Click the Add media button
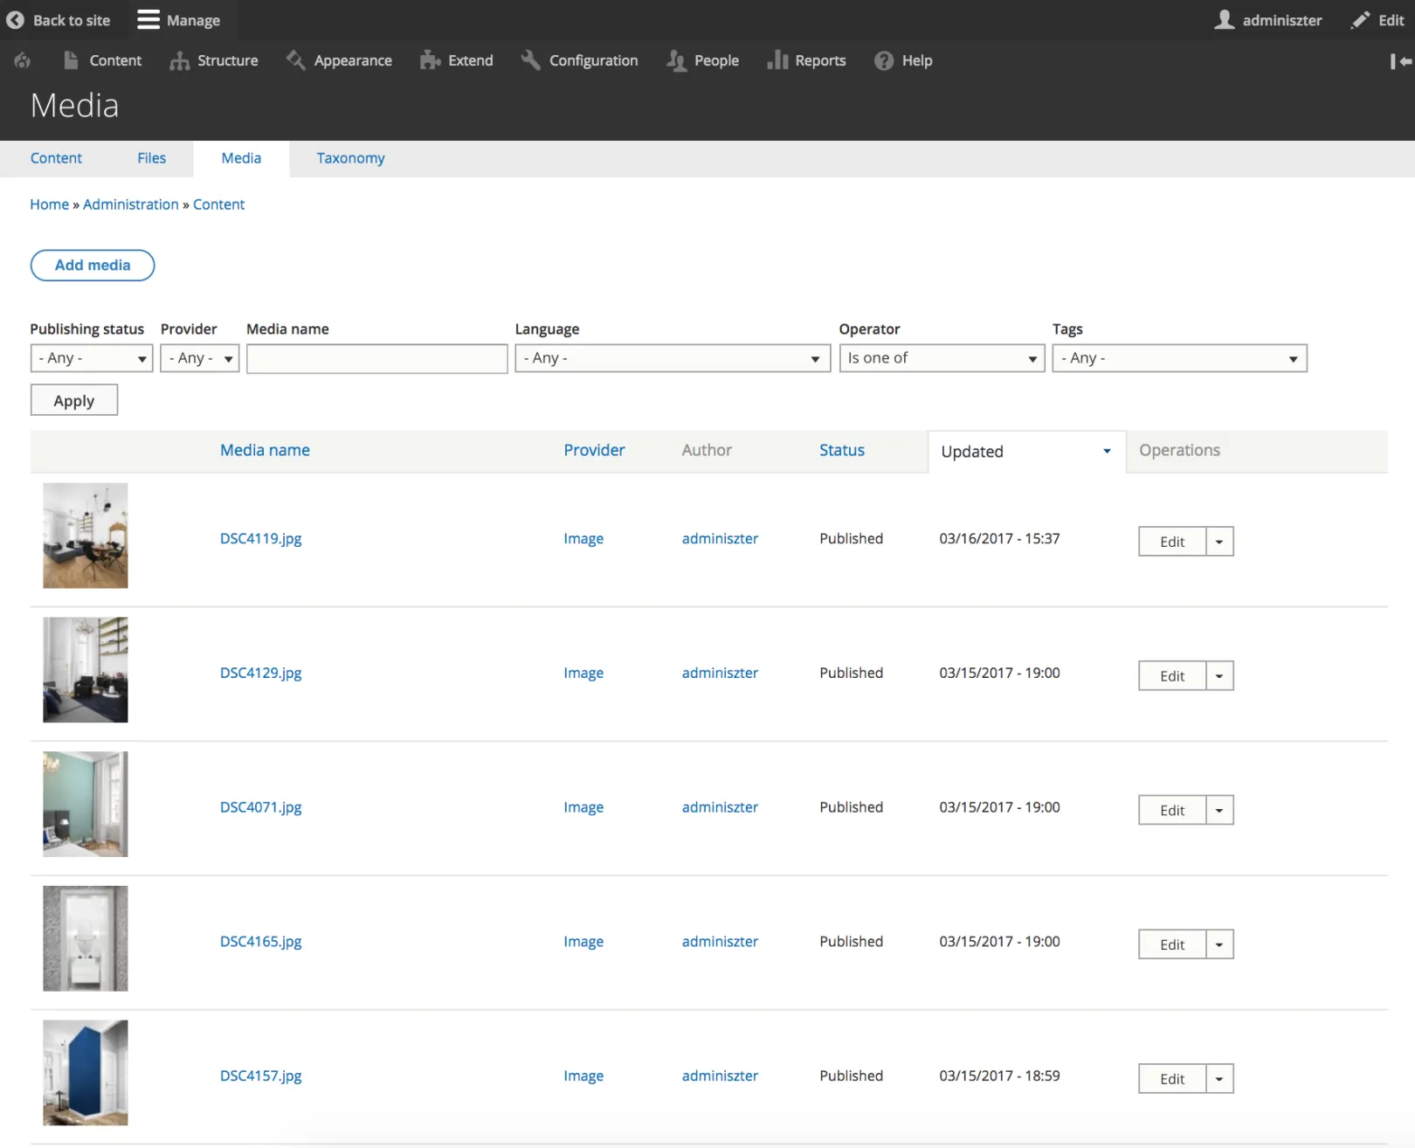This screenshot has width=1415, height=1148. point(93,266)
